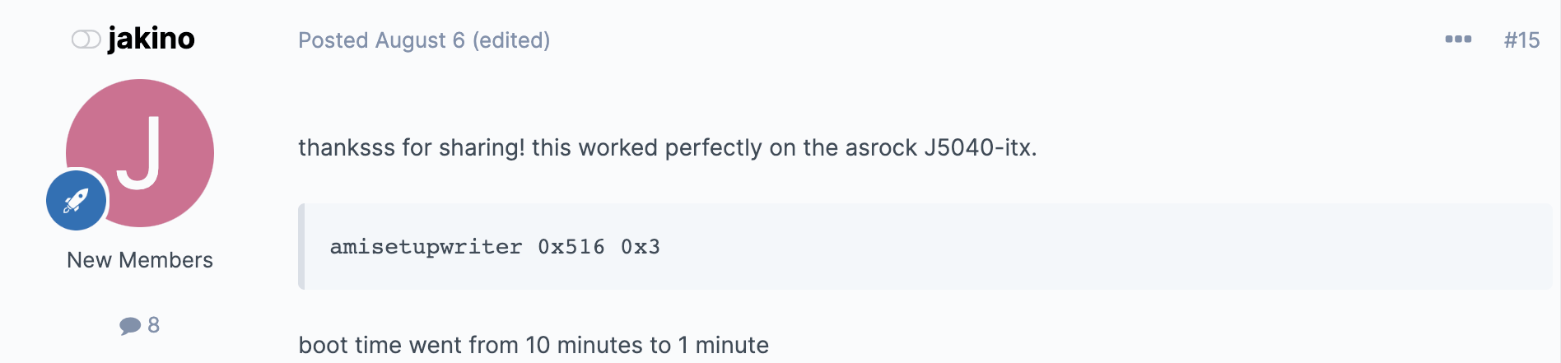This screenshot has width=1561, height=363.
Task: Select the New Members group label
Action: tap(140, 260)
